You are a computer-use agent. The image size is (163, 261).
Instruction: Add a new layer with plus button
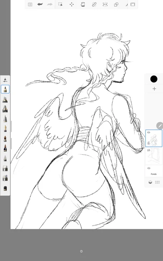154,89
